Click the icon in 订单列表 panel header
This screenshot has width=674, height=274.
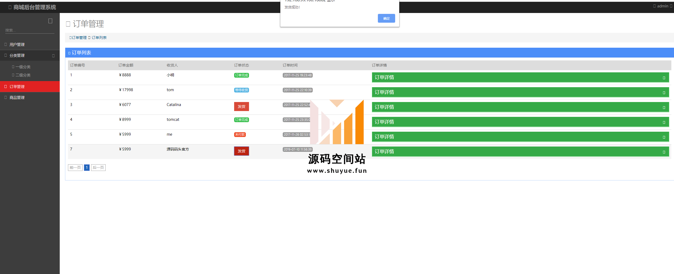(69, 53)
